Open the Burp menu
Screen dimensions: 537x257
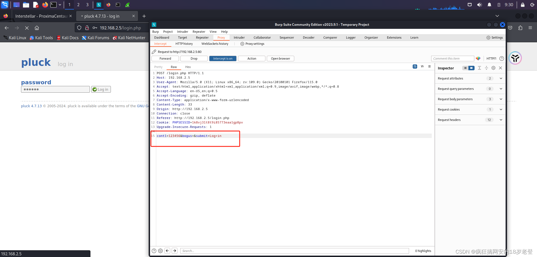point(155,32)
